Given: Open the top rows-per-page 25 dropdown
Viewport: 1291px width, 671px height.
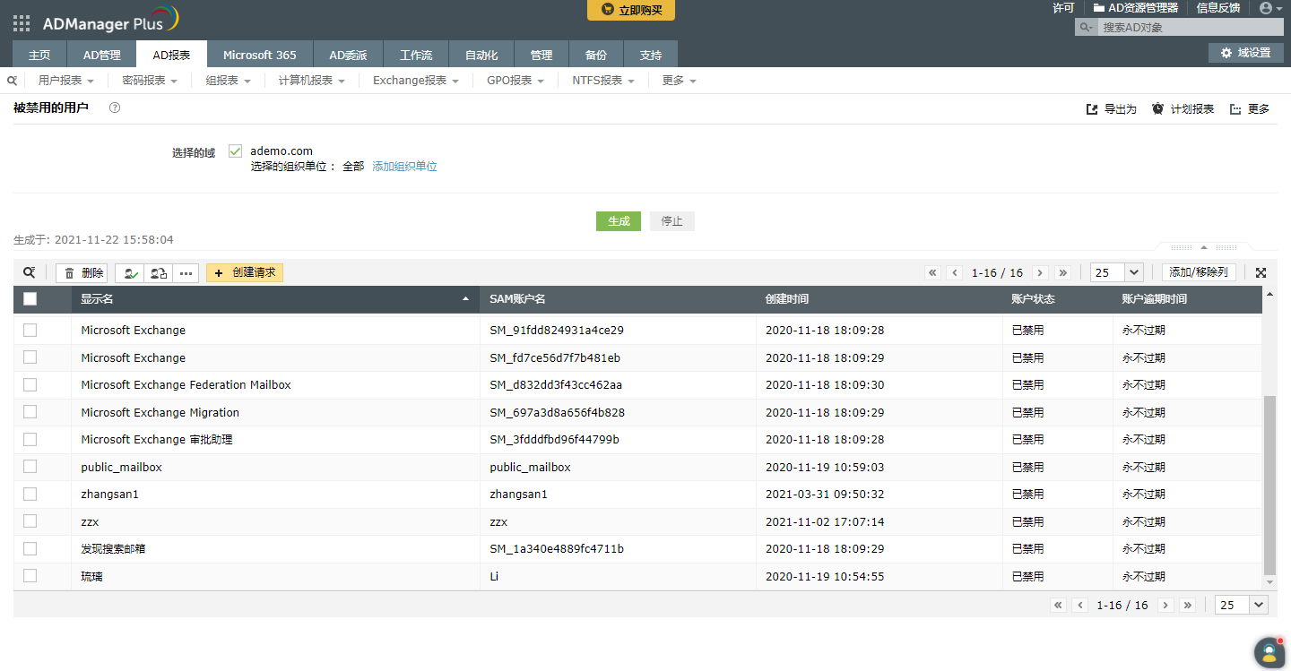Looking at the screenshot, I should coord(1116,273).
